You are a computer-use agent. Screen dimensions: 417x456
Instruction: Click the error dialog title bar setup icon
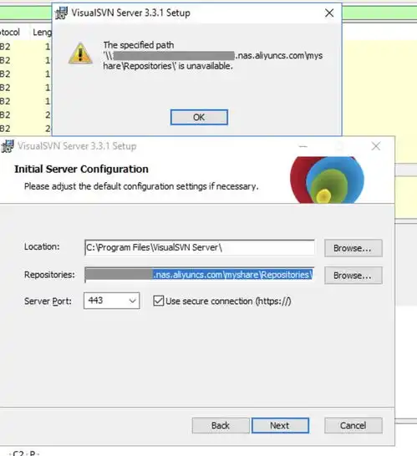pyautogui.click(x=61, y=13)
